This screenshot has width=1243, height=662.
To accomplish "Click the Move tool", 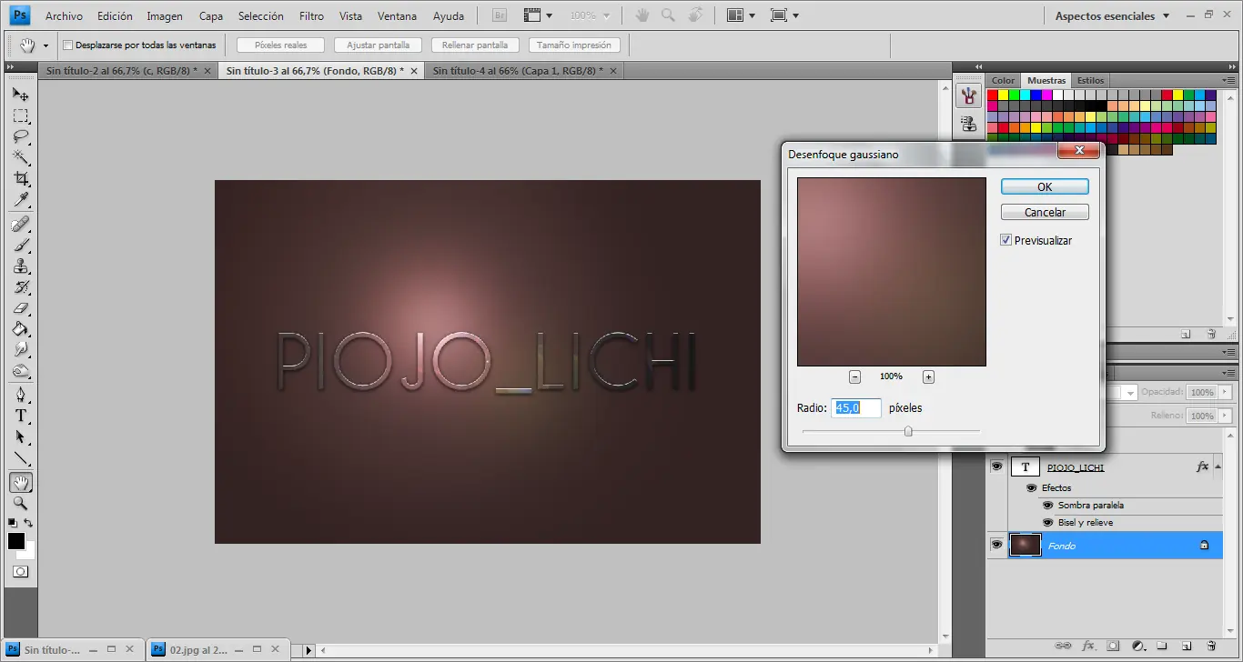I will tap(21, 95).
